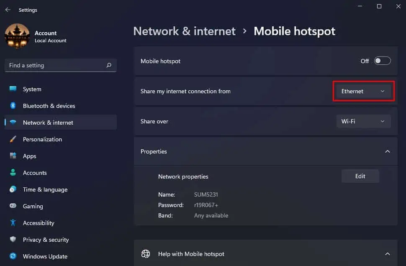406x266 pixels.
Task: Click the Personalization paintbrush icon
Action: [13, 139]
